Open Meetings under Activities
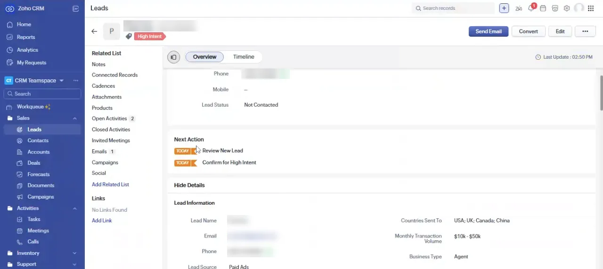The height and width of the screenshot is (269, 603). click(x=38, y=231)
